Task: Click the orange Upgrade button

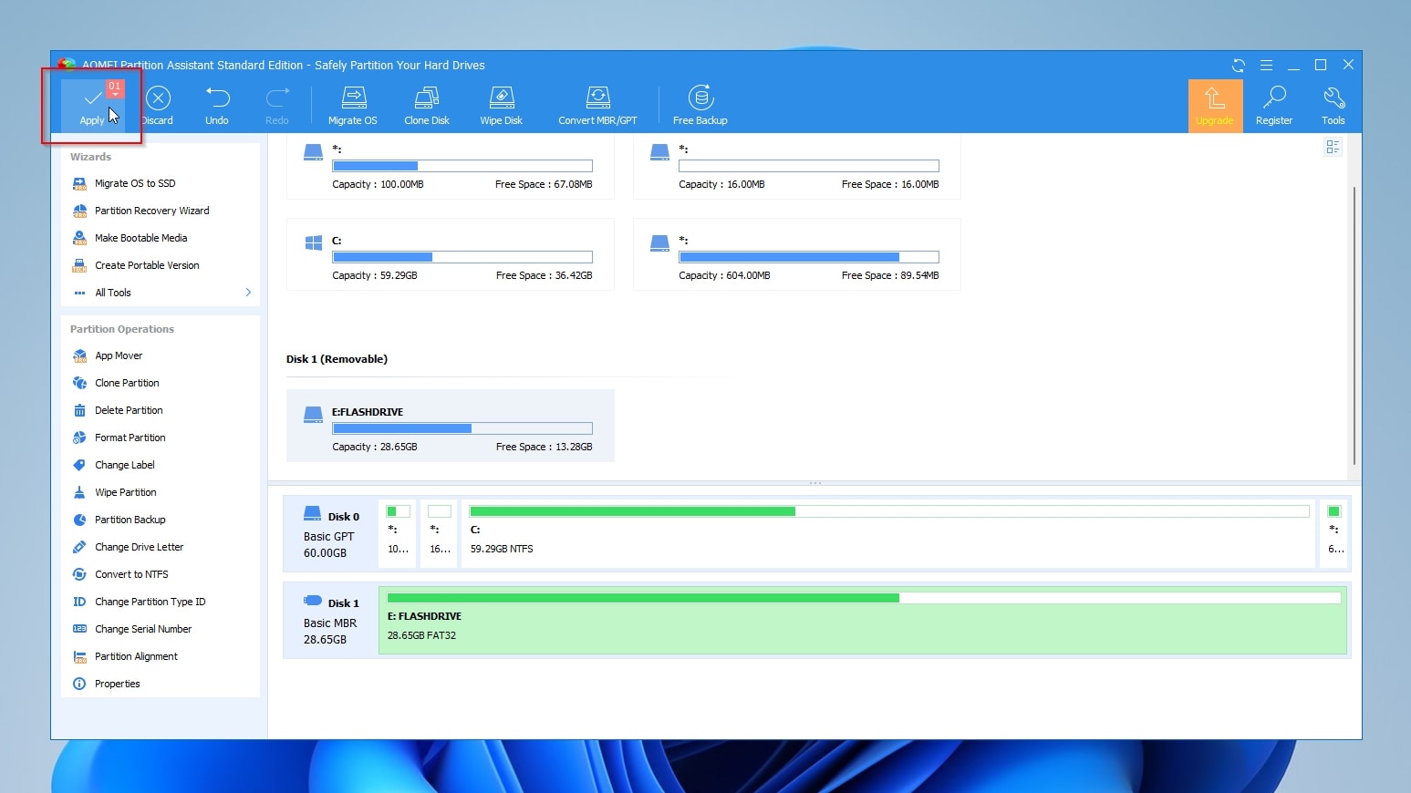Action: pos(1215,106)
